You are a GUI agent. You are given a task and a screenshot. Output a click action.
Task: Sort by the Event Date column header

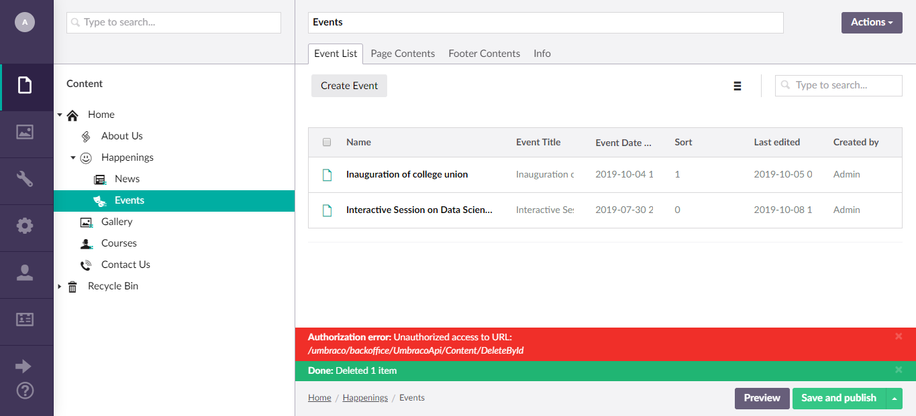(x=623, y=143)
